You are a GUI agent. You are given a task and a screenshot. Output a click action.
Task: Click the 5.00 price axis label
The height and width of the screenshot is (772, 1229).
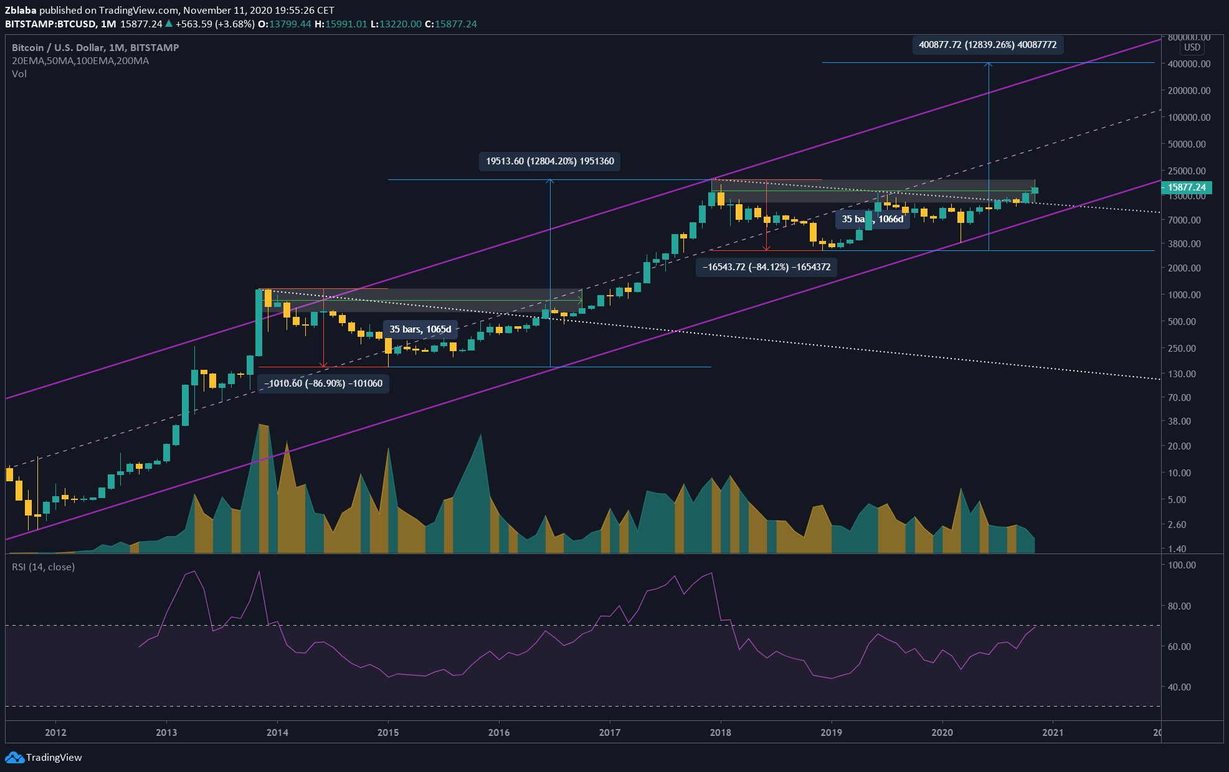tap(1177, 500)
